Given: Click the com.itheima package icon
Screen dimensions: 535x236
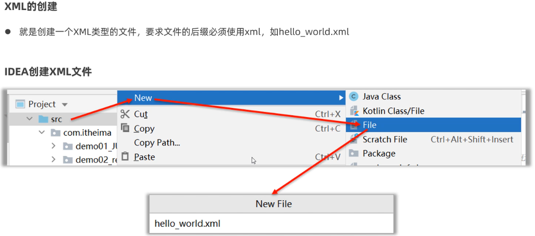Looking at the screenshot, I should point(55,133).
